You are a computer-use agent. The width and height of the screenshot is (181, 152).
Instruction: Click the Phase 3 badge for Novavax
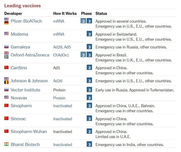(x=89, y=98)
